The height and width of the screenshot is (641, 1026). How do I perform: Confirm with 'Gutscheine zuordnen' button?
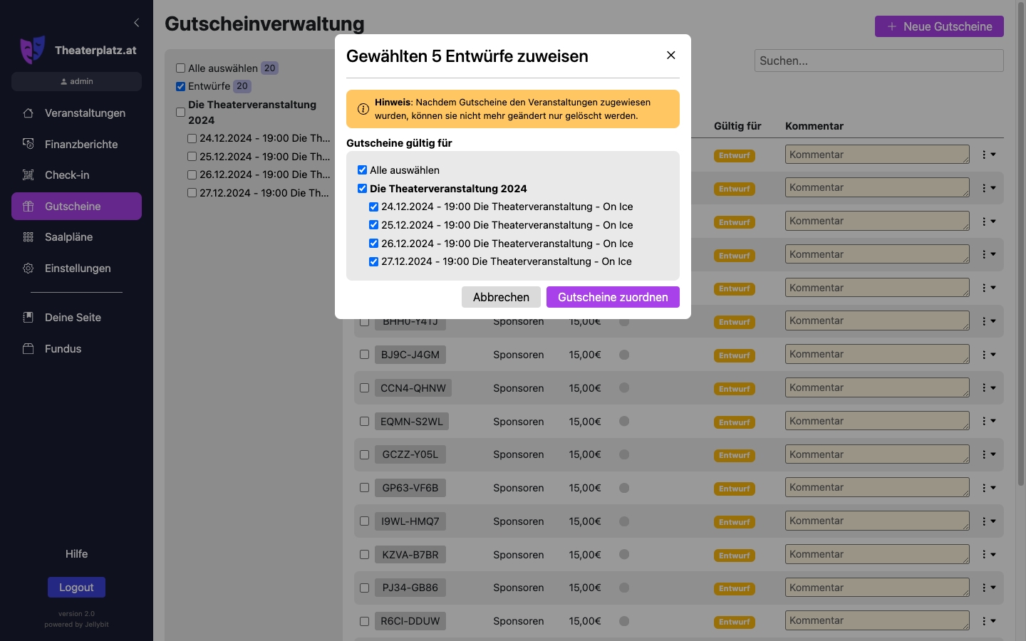pyautogui.click(x=613, y=297)
